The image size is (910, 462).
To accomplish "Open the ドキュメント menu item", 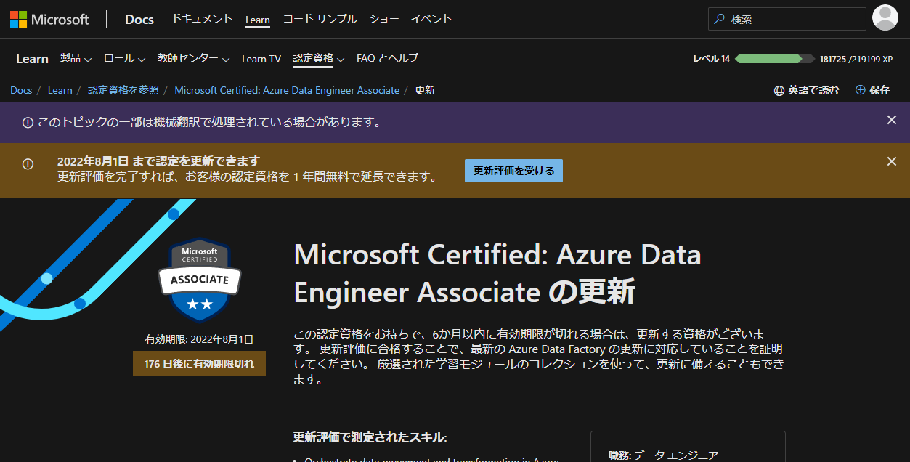I will point(203,19).
